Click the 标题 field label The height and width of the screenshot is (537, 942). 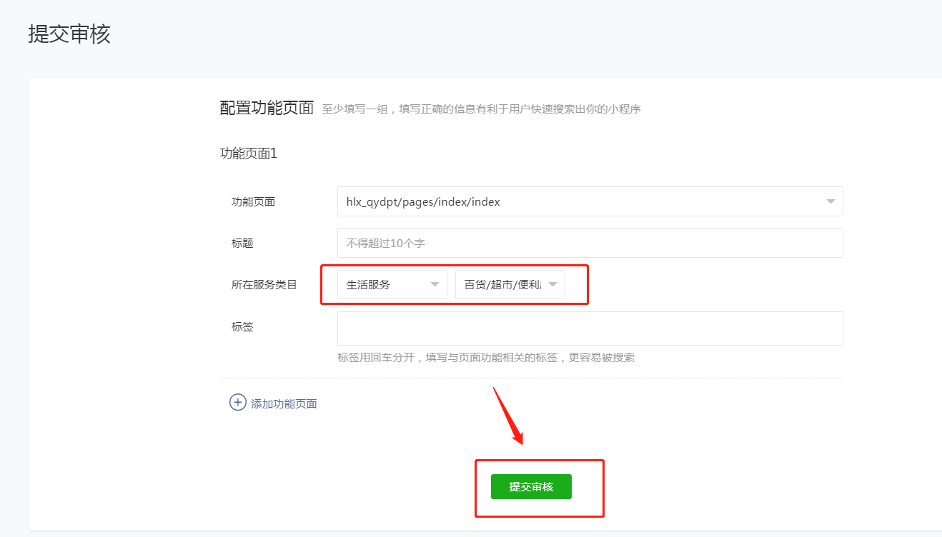pos(242,243)
